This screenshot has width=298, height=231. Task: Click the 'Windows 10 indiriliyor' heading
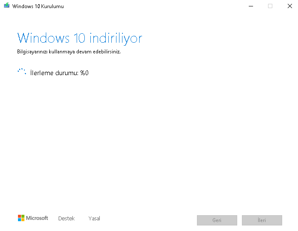tap(80, 38)
